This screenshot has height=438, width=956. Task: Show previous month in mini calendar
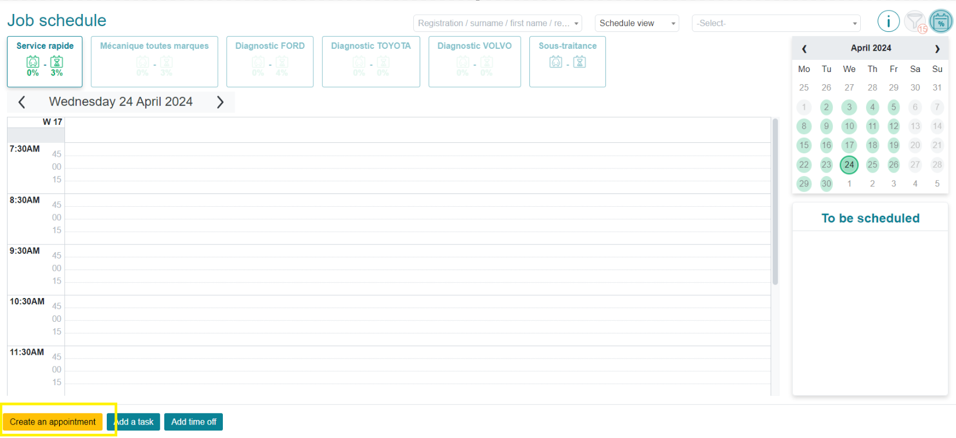804,49
